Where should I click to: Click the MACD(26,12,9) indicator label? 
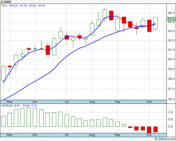[x=11, y=106]
